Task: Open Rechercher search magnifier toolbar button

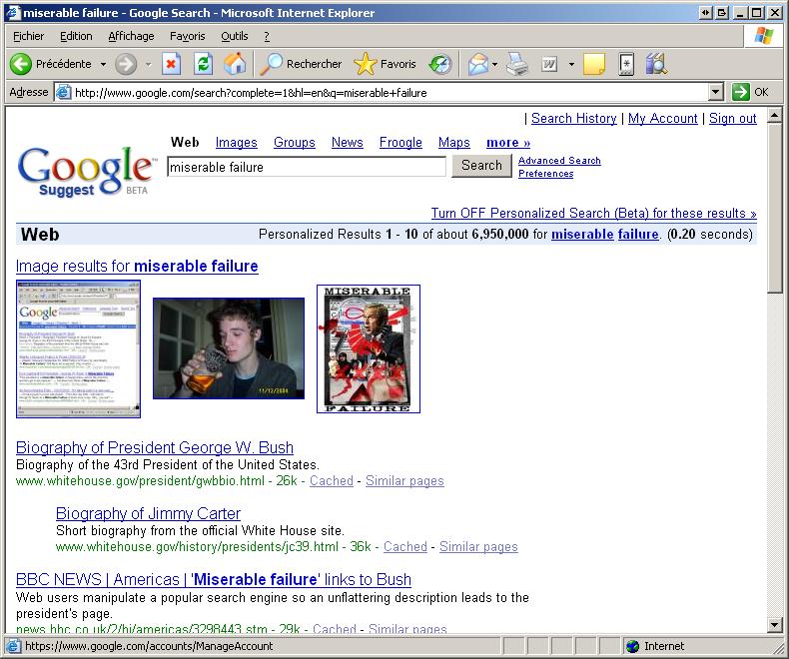Action: (x=301, y=64)
